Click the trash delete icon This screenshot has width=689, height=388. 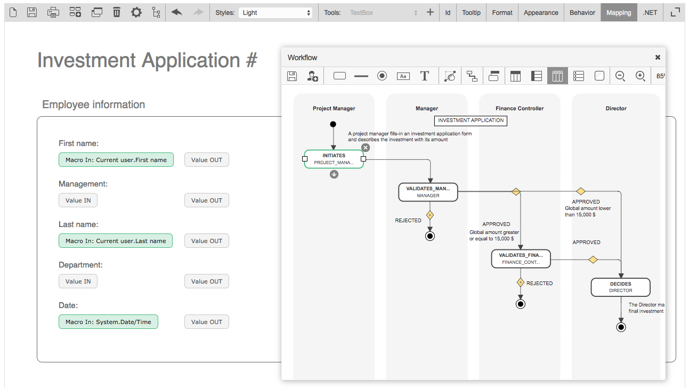[x=117, y=12]
